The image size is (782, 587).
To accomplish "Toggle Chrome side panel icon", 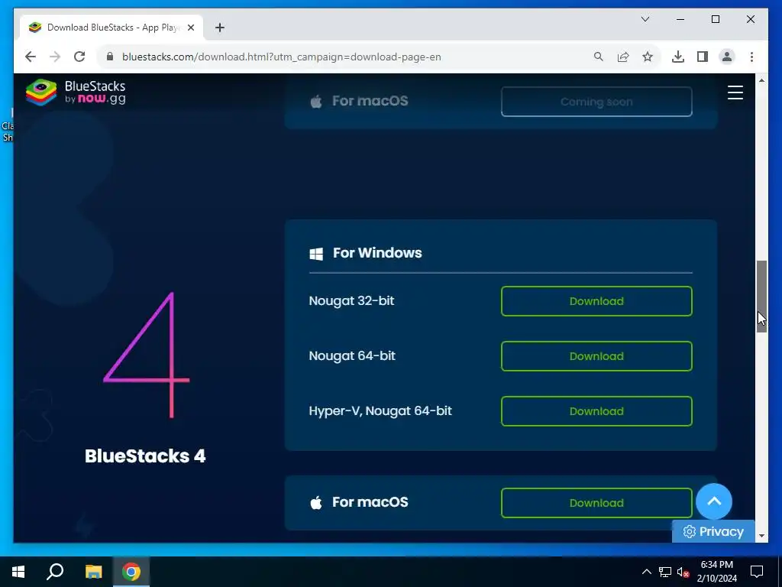I will tap(703, 57).
